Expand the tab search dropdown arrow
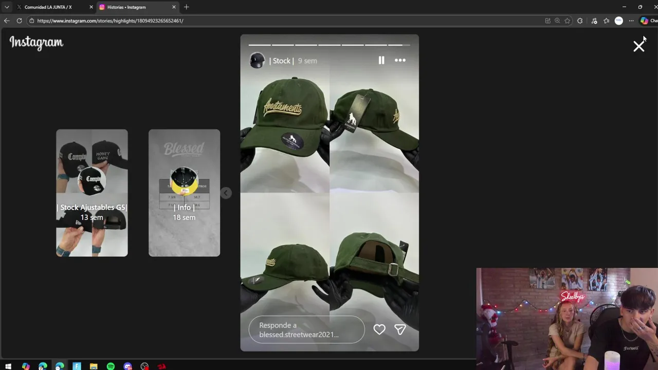The height and width of the screenshot is (370, 658). pos(7,7)
